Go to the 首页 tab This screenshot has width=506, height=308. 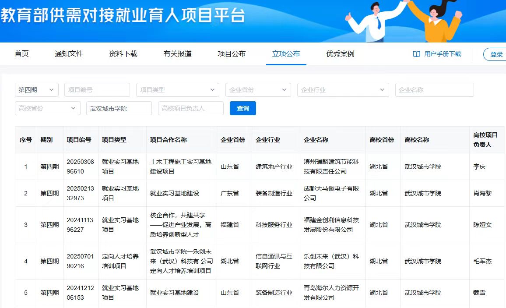pyautogui.click(x=21, y=54)
